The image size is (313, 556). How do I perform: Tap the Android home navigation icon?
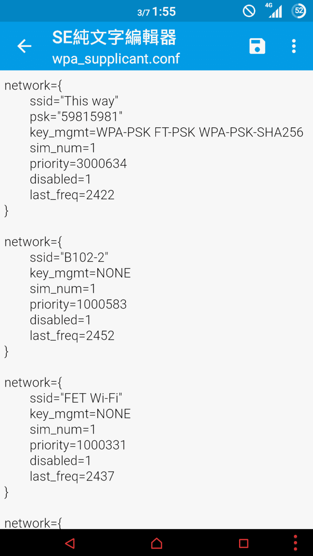click(x=156, y=543)
